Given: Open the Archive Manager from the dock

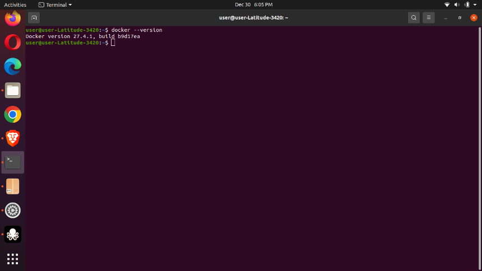Looking at the screenshot, I should 12,186.
